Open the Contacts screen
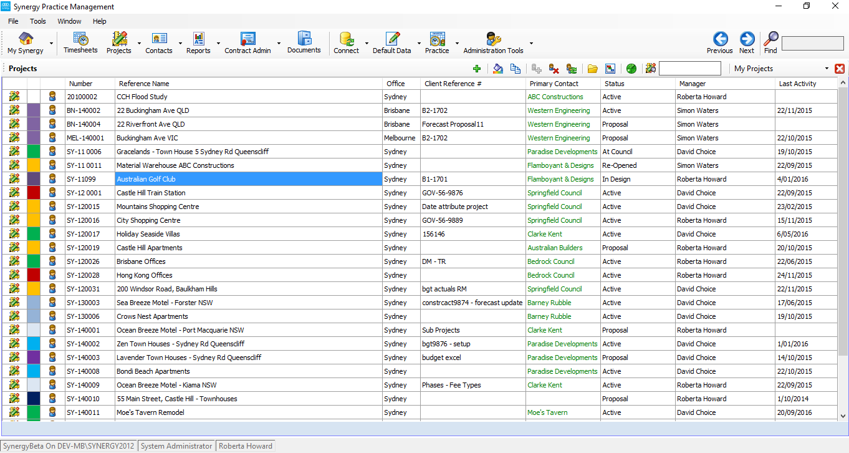Image resolution: width=849 pixels, height=453 pixels. 158,42
